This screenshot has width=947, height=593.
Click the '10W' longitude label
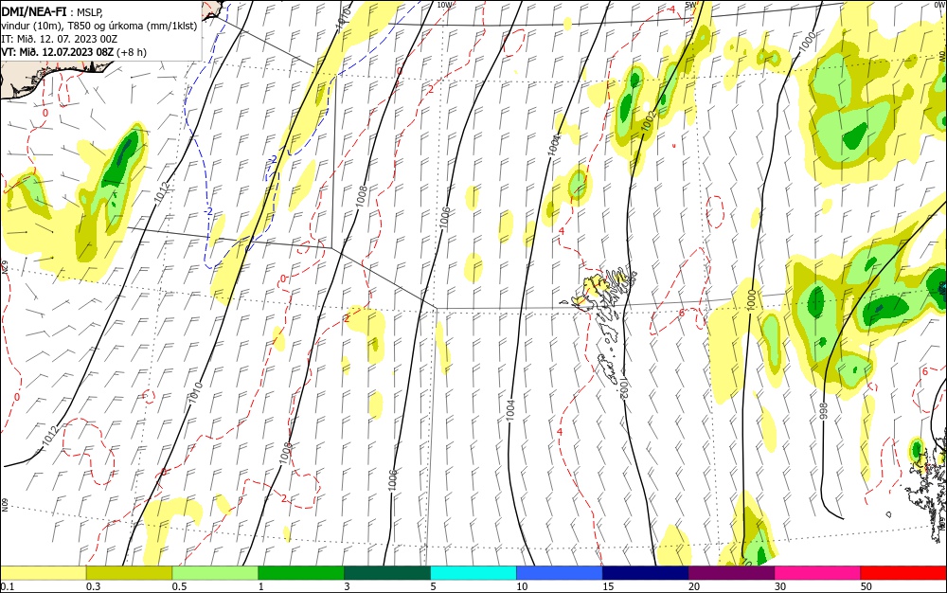(444, 5)
